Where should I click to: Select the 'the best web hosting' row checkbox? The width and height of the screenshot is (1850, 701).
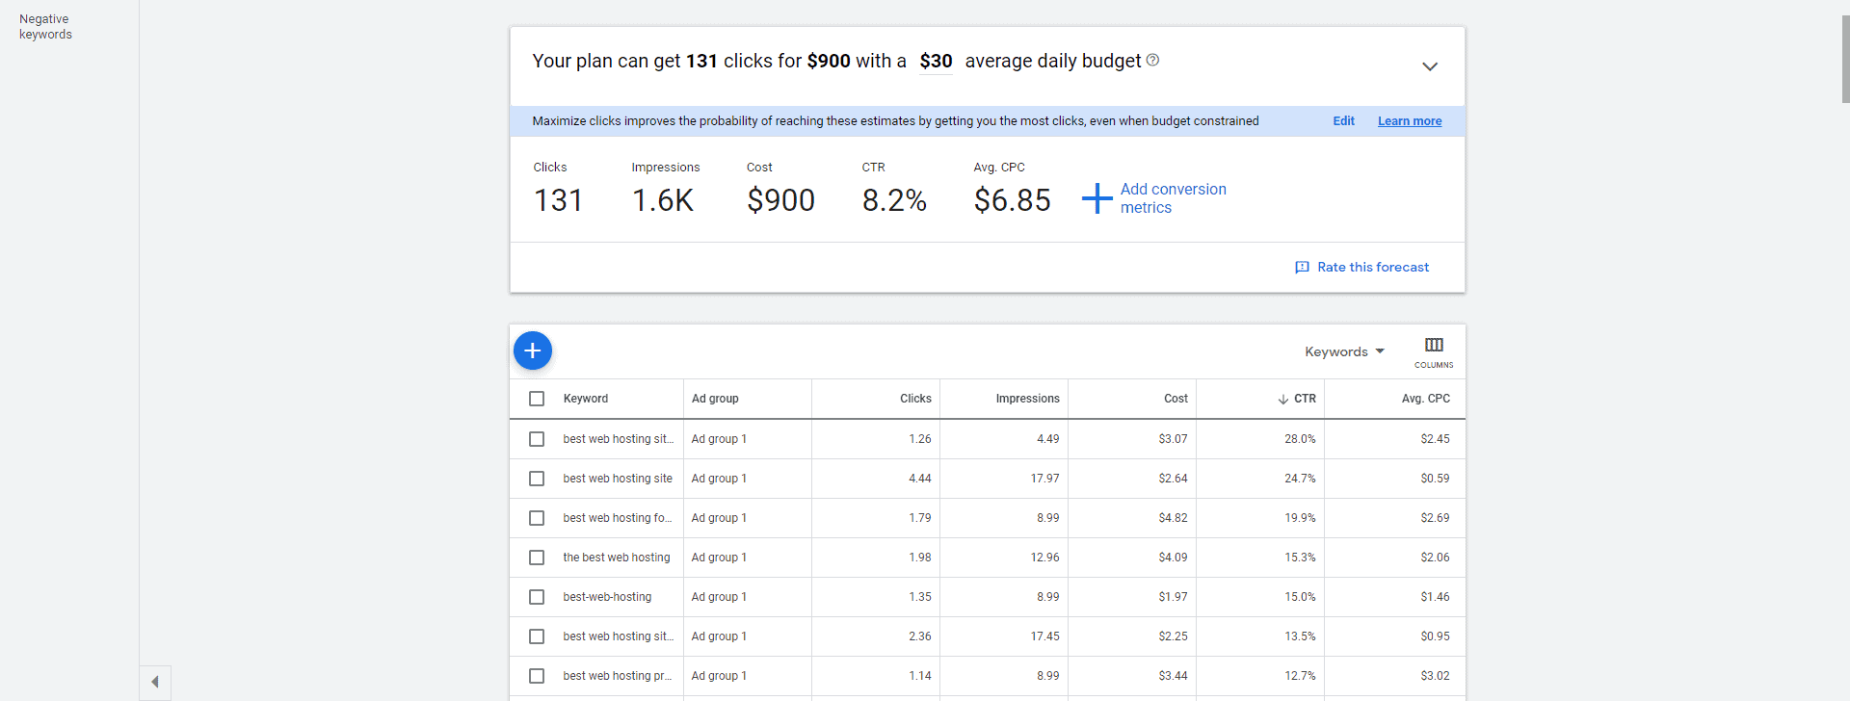click(537, 558)
